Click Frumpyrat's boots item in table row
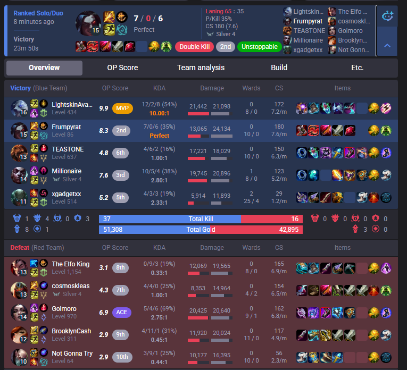Screen dimensions: 407x370 [x=302, y=131]
